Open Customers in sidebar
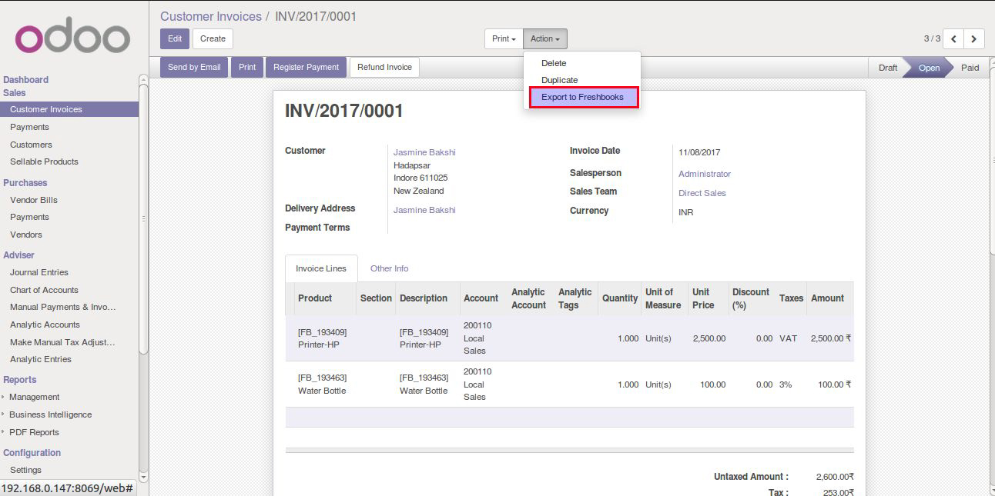This screenshot has width=995, height=496. tap(31, 145)
